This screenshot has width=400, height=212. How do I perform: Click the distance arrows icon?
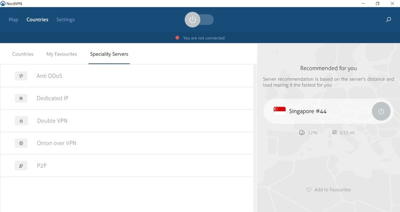pos(334,132)
